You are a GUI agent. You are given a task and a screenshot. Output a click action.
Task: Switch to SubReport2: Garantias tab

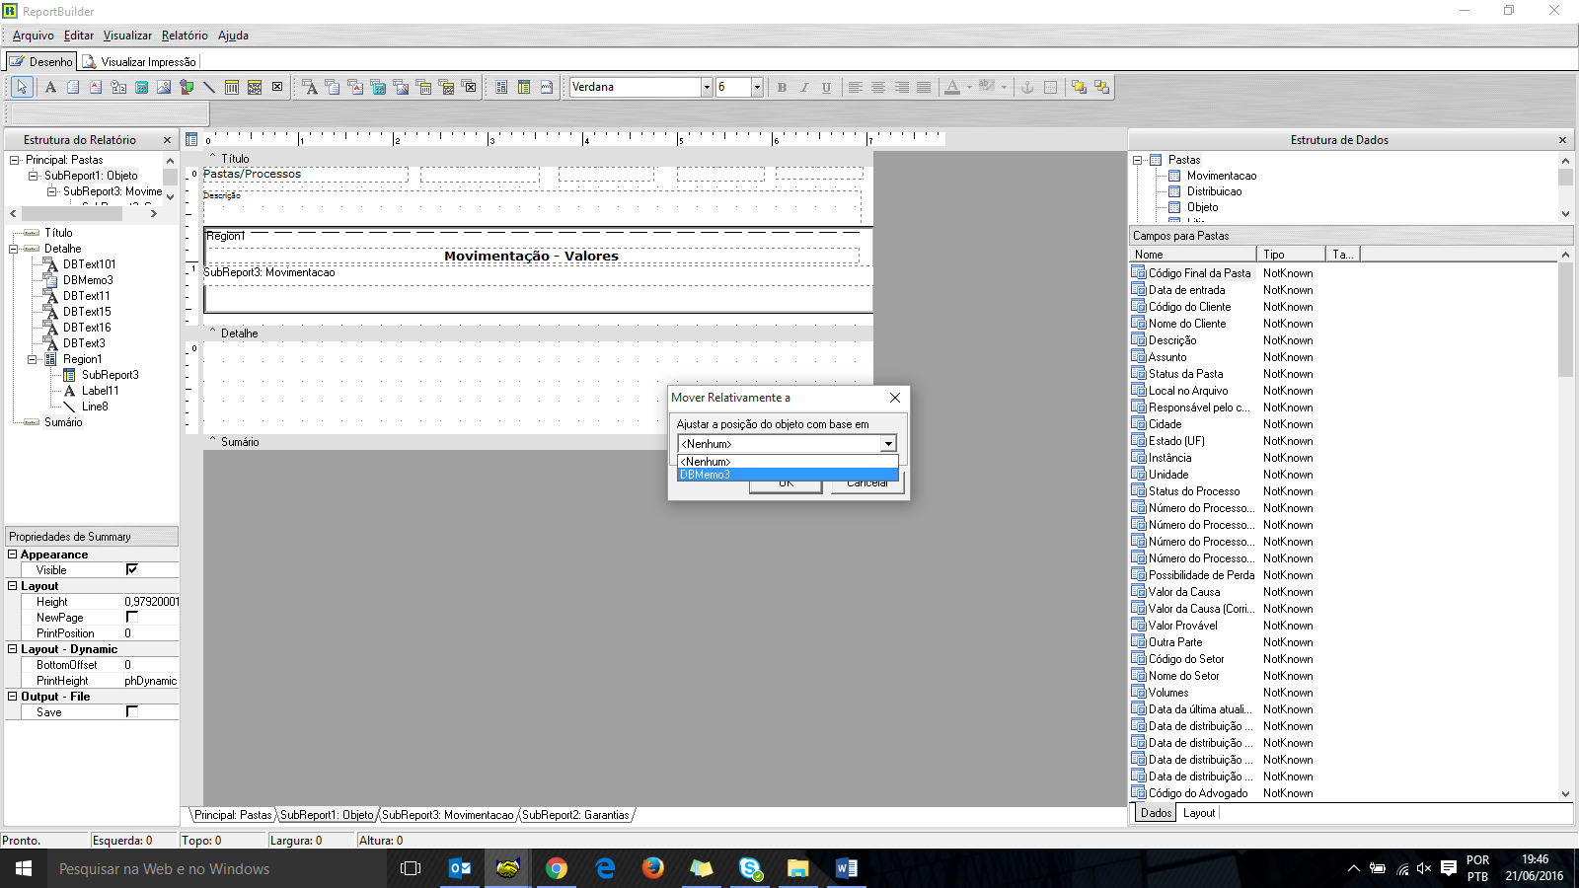(575, 815)
